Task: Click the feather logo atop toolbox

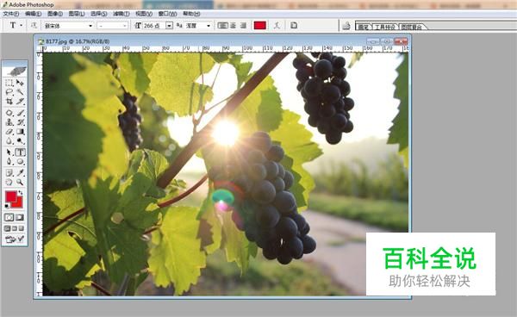Action: (16, 71)
